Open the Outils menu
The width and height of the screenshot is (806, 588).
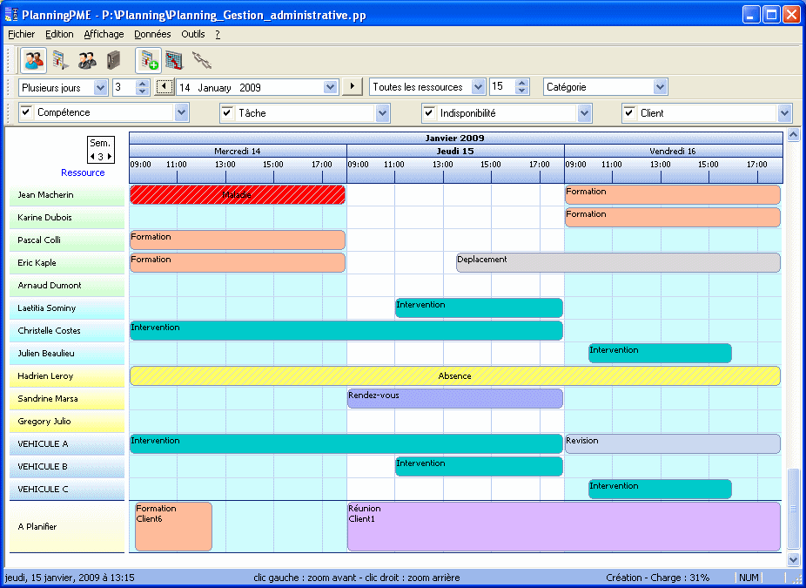tap(192, 34)
